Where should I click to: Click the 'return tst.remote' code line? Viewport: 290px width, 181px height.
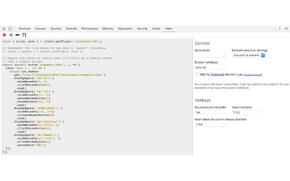24,71
